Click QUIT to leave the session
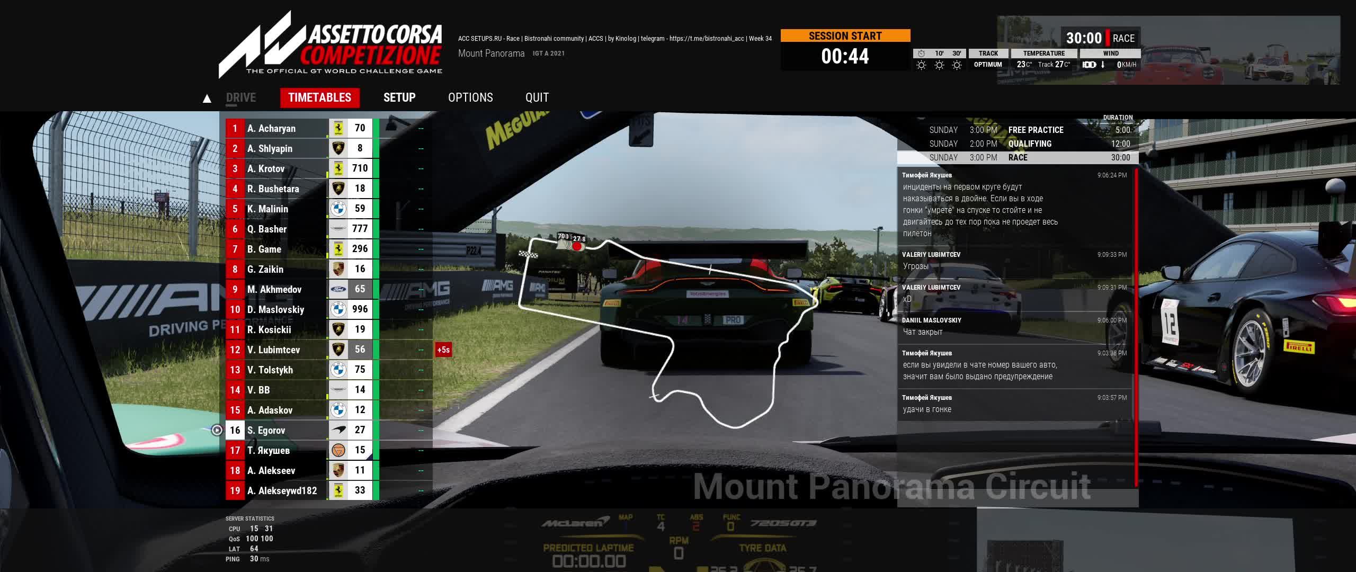Screen dimensions: 1356x572 pos(537,97)
